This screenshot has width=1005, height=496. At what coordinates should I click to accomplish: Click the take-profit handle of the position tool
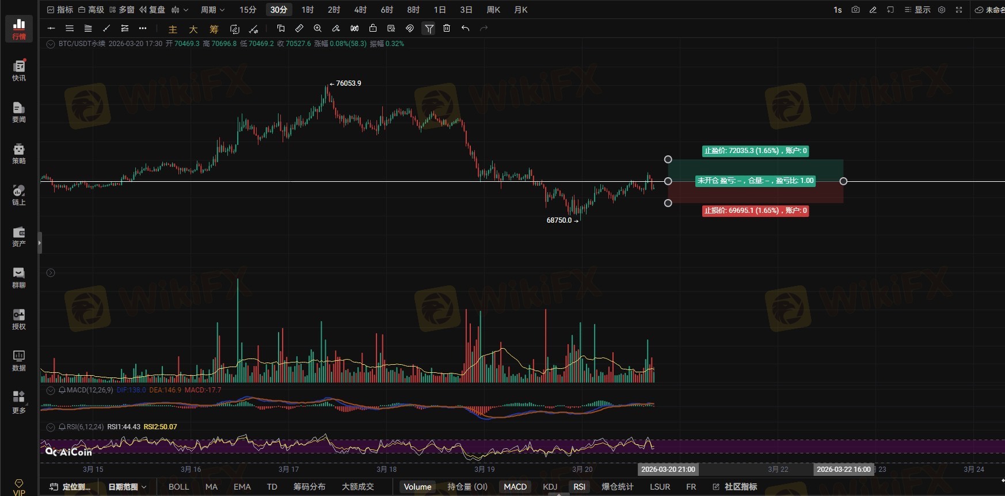[668, 159]
